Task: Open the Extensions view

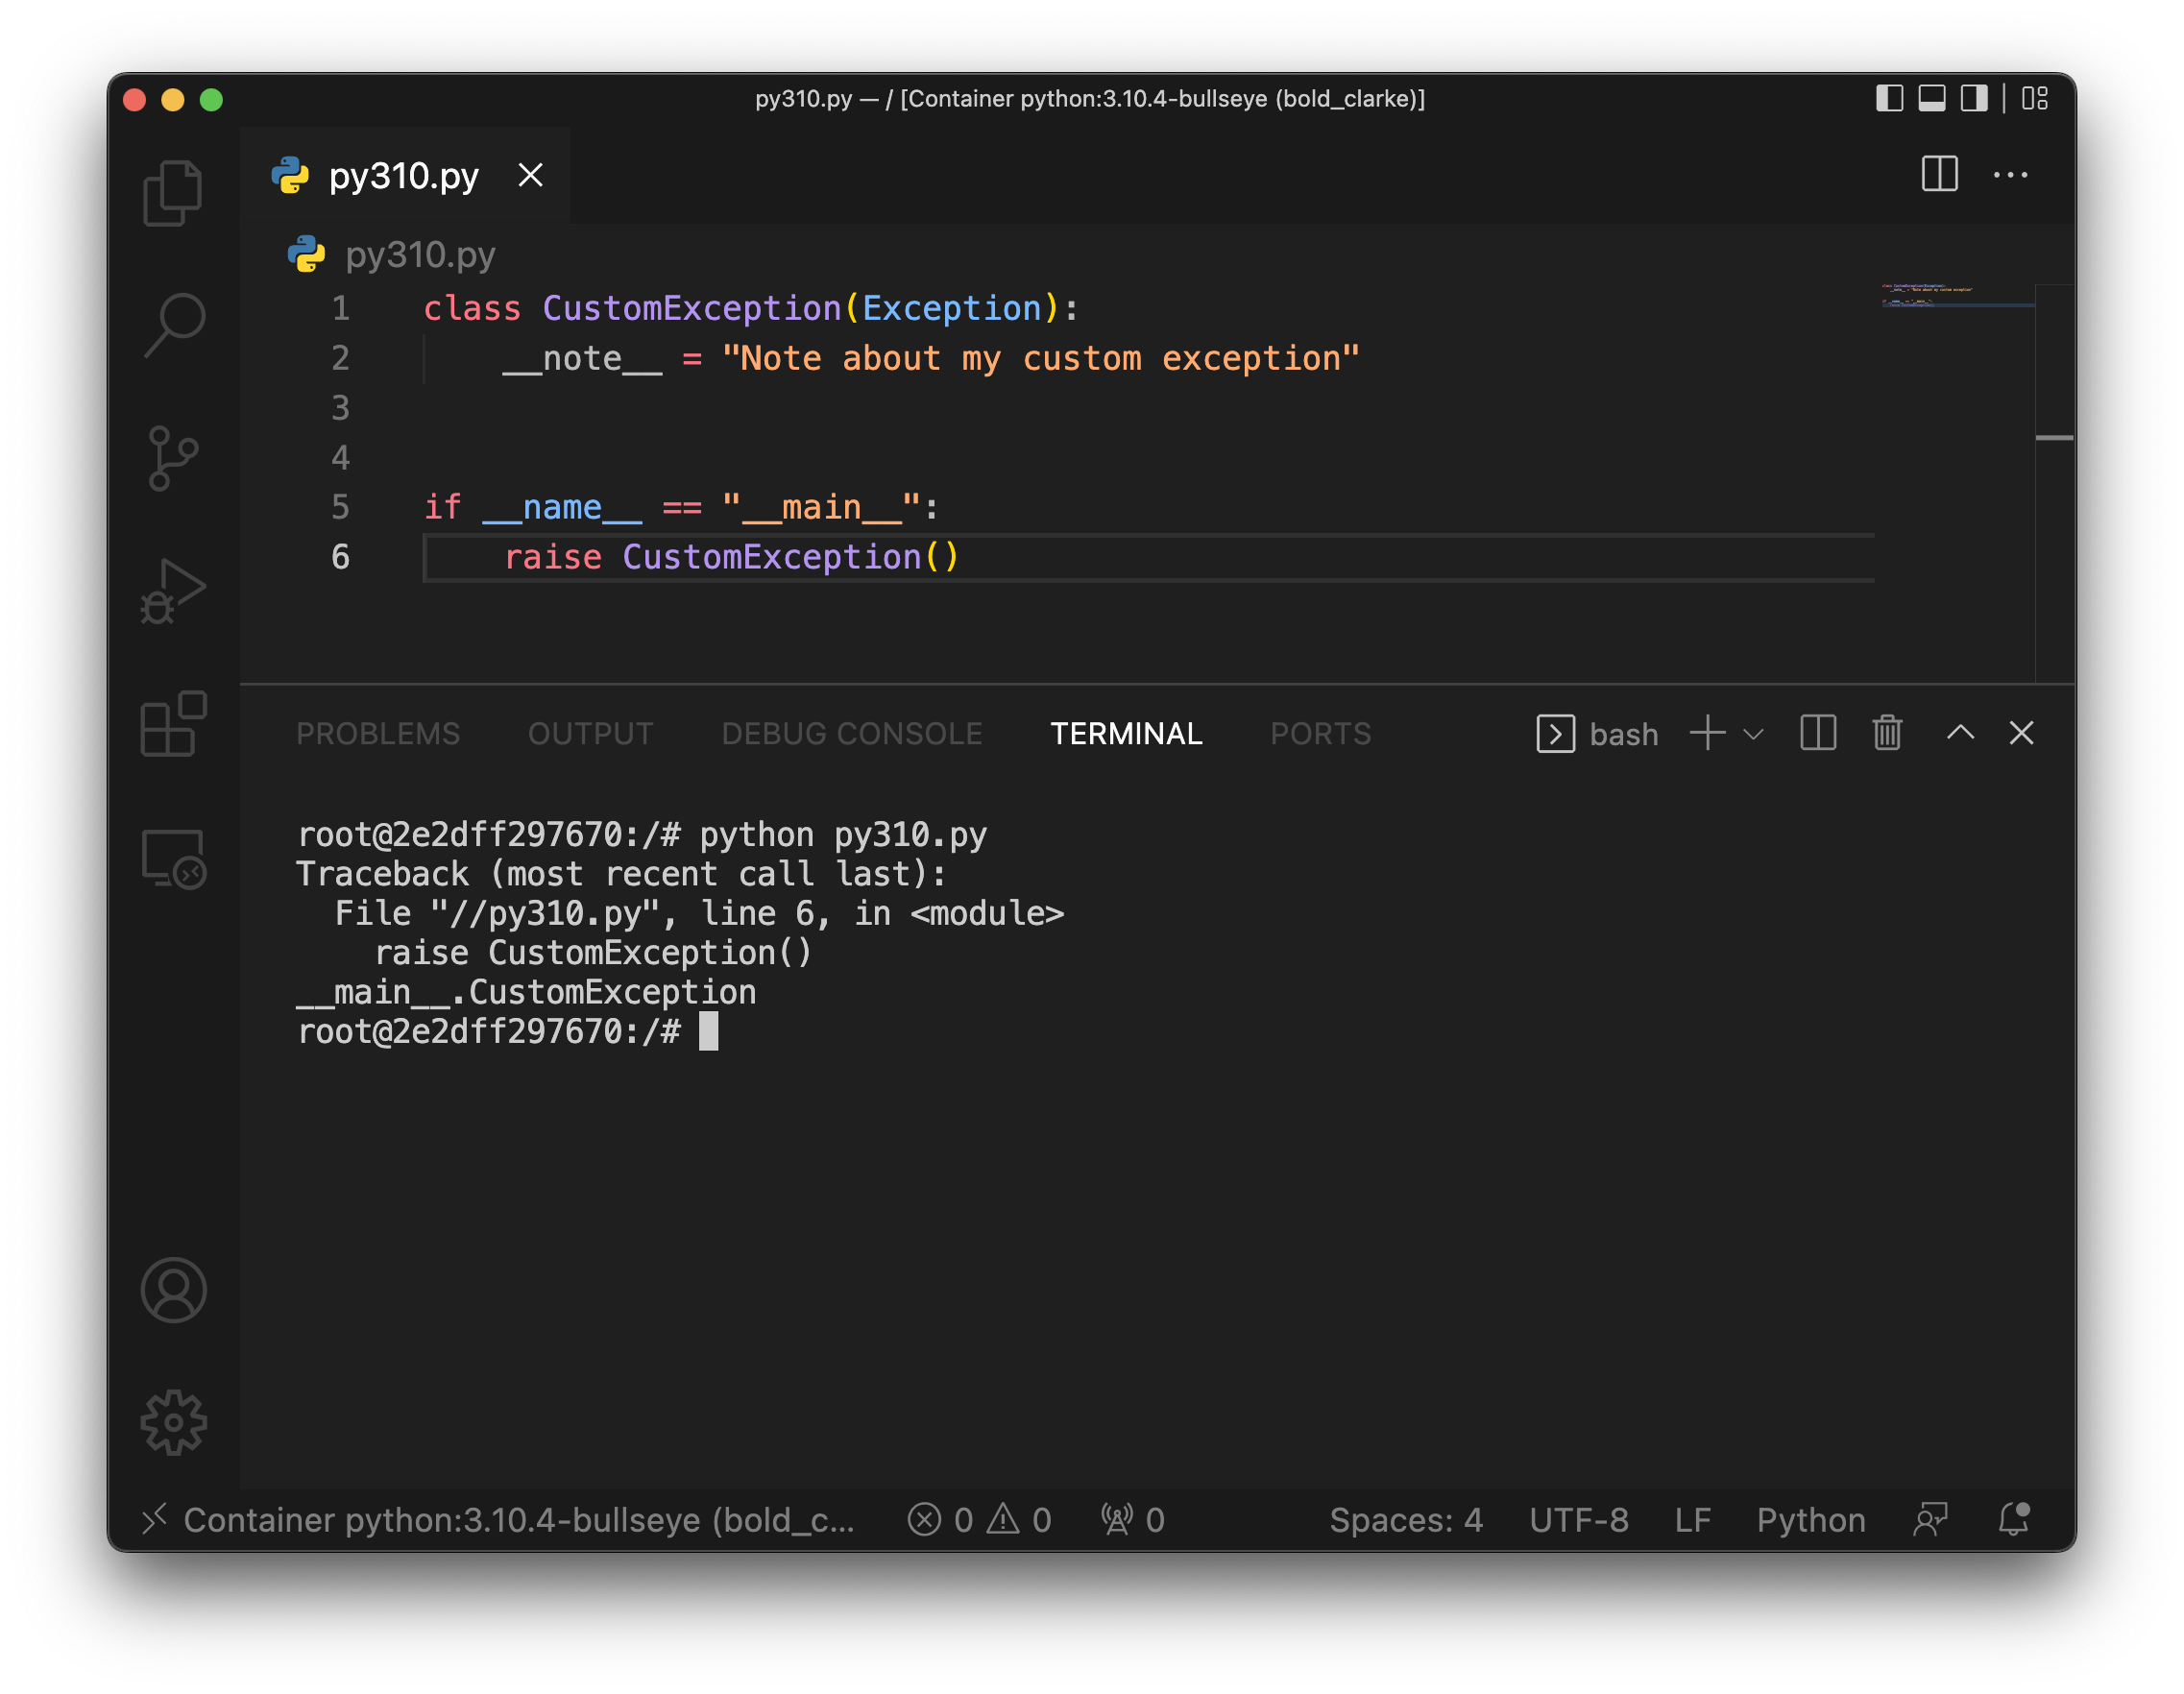Action: click(x=173, y=724)
